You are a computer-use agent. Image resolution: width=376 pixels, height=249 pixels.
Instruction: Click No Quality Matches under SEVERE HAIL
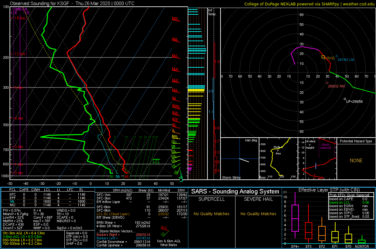[x=258, y=214]
